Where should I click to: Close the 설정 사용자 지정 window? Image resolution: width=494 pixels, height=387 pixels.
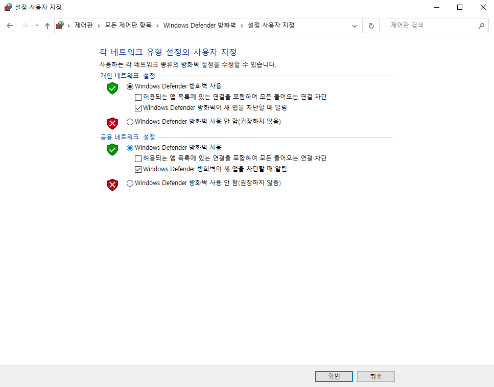(x=483, y=7)
